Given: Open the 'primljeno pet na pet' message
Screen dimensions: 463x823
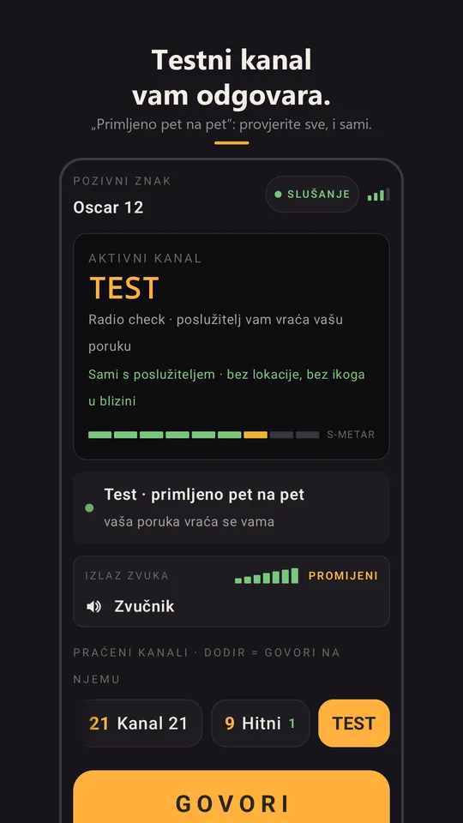Looking at the screenshot, I should tap(231, 508).
